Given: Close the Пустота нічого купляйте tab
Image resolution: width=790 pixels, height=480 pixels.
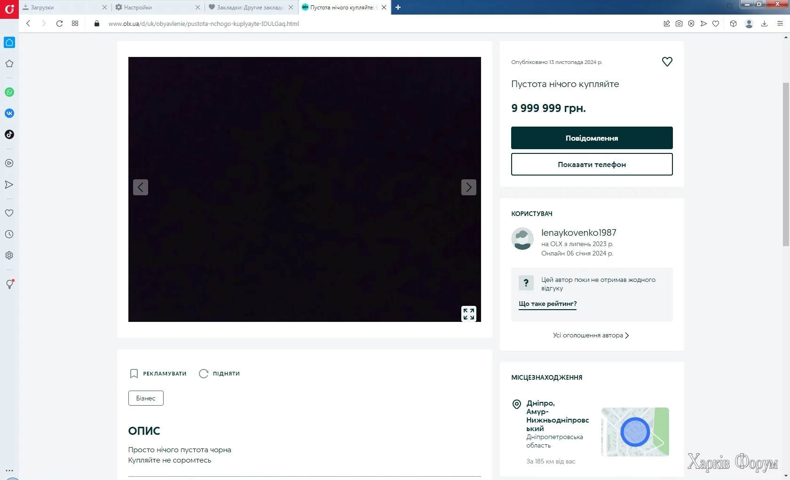Looking at the screenshot, I should click(384, 8).
